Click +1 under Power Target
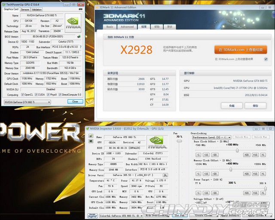Image resolution: width=275 pixels, height=220 pixels. pos(263,193)
